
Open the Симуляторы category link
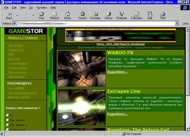18,63
